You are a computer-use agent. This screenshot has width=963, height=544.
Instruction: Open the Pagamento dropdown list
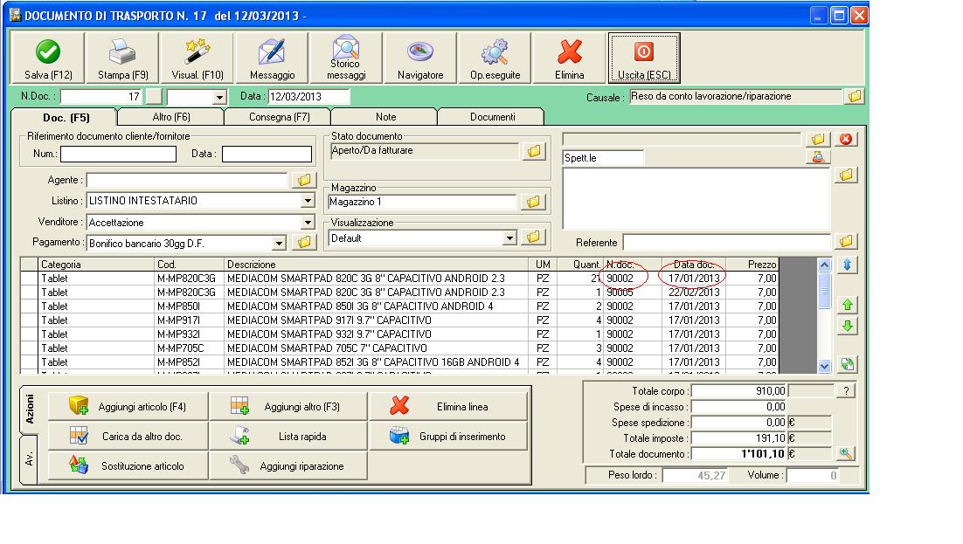click(x=279, y=244)
